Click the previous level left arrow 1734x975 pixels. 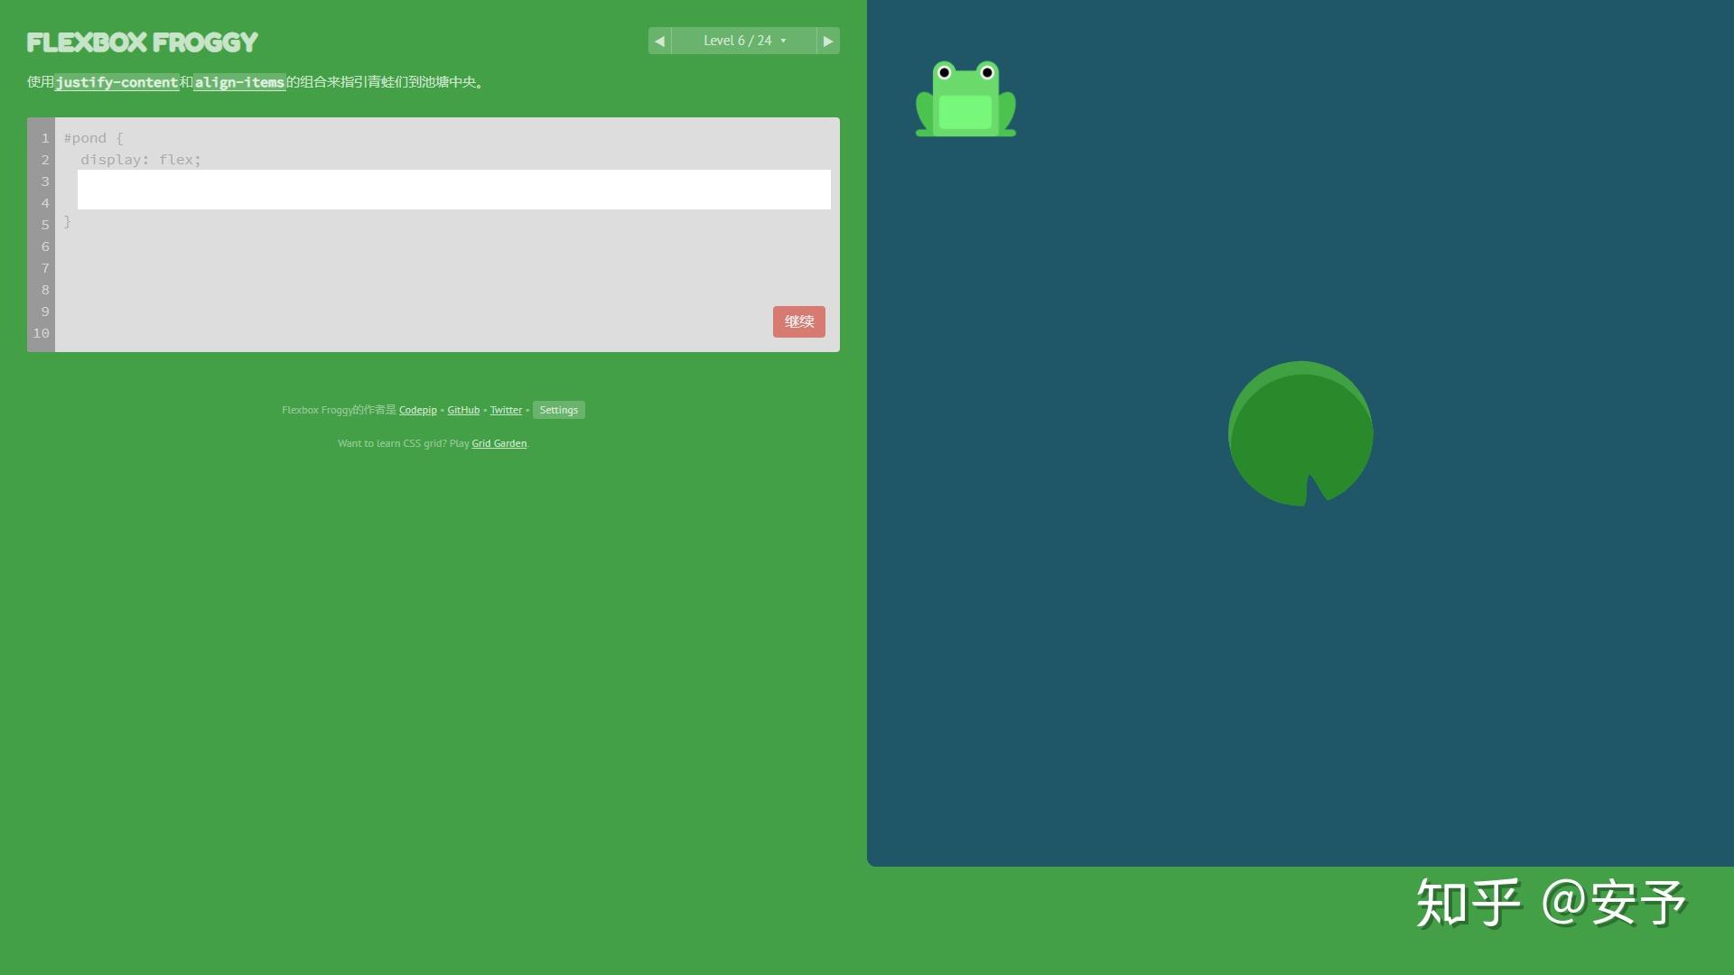click(x=659, y=40)
